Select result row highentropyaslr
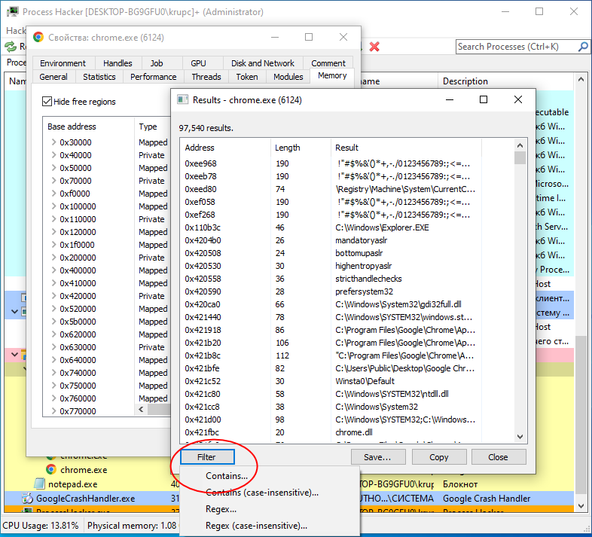Screen dimensions: 592x537 (346, 266)
